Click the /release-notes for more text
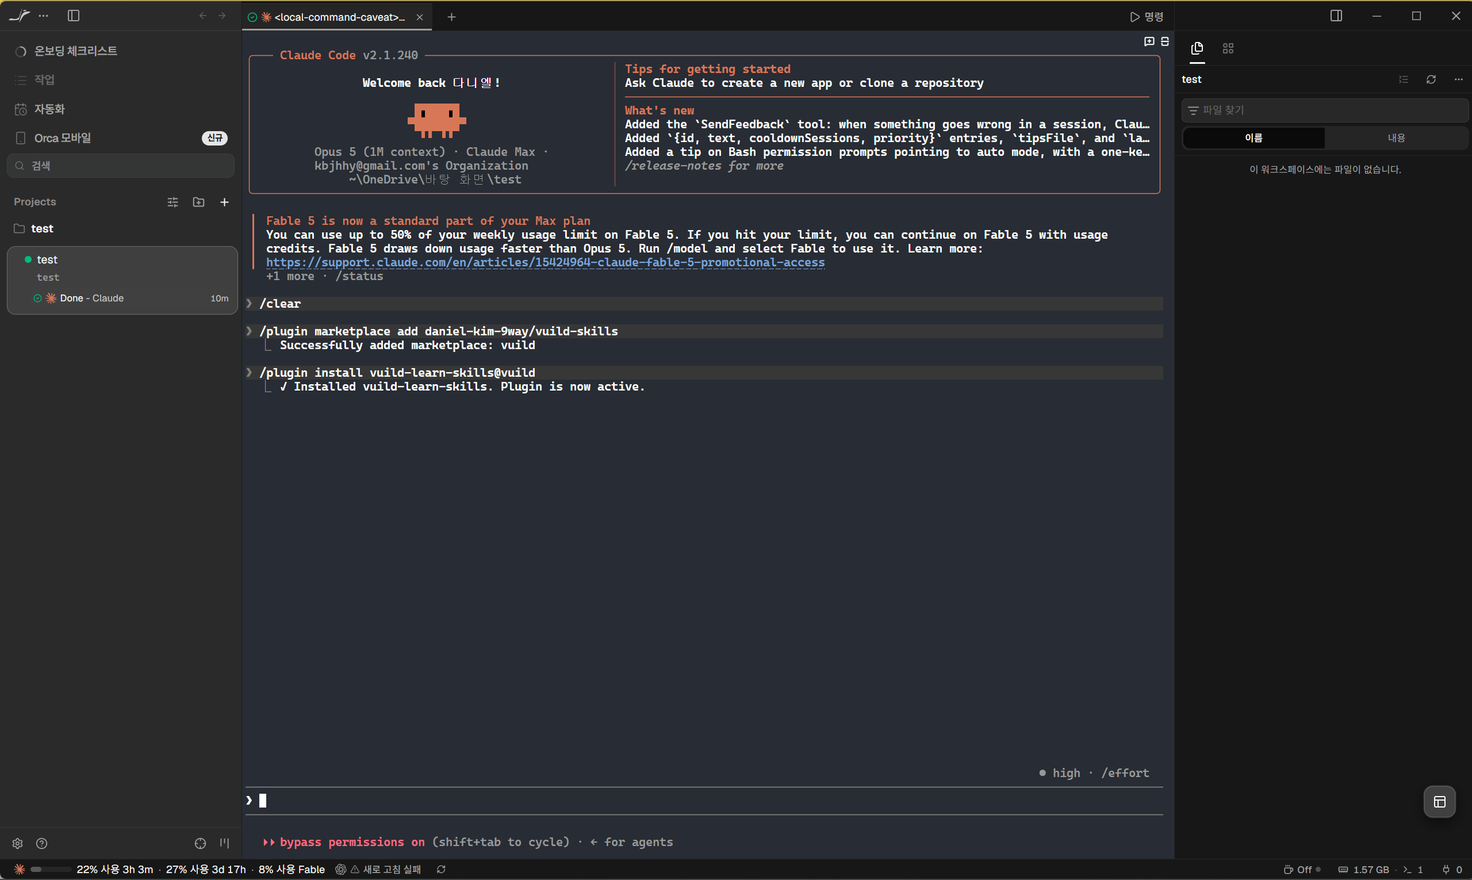 click(704, 166)
